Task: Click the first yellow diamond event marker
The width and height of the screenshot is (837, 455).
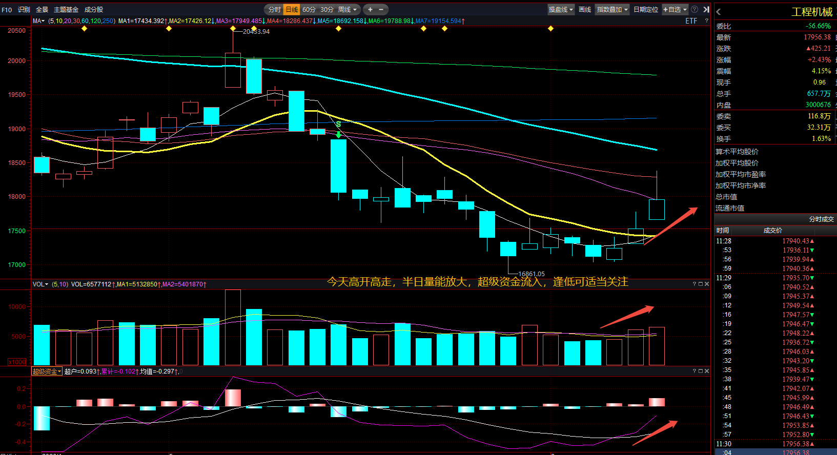Action: pyautogui.click(x=85, y=29)
